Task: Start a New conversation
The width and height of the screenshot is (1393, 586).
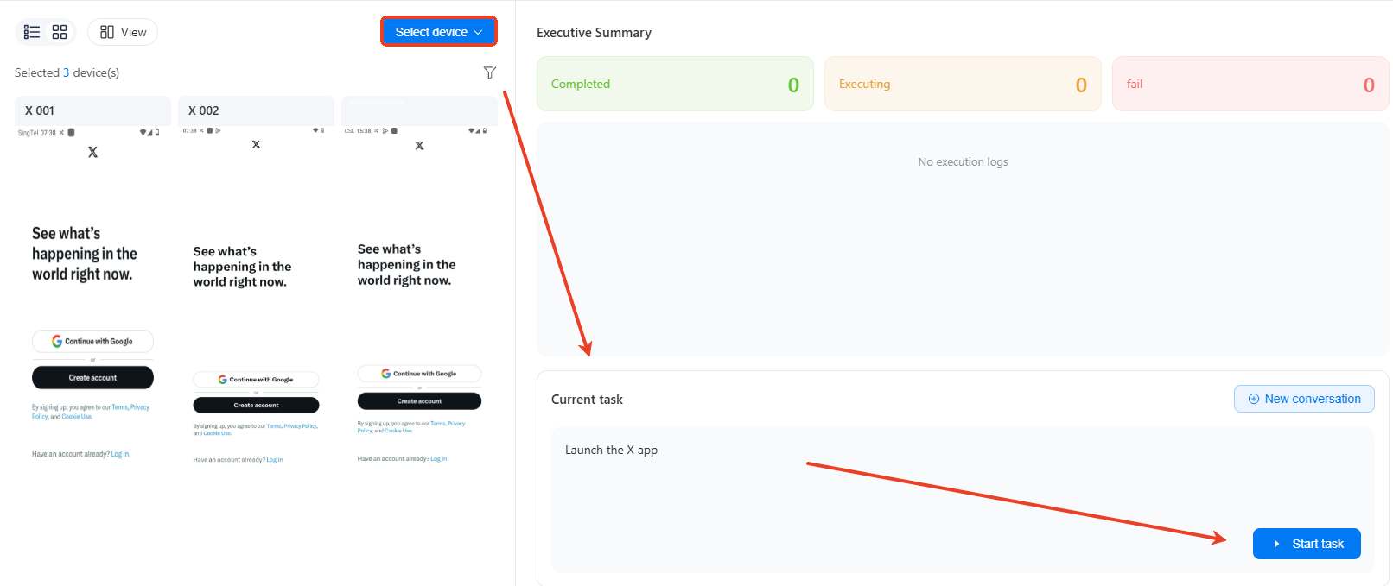Action: click(x=1303, y=399)
